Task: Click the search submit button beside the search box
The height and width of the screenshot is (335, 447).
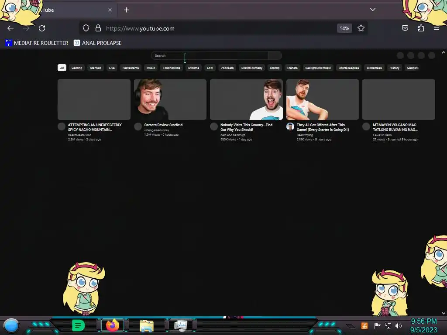Action: 275,55
